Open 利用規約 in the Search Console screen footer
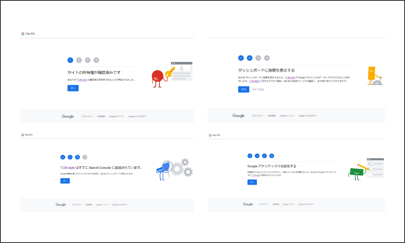Viewport: 405px width, 243px height. (x=89, y=205)
